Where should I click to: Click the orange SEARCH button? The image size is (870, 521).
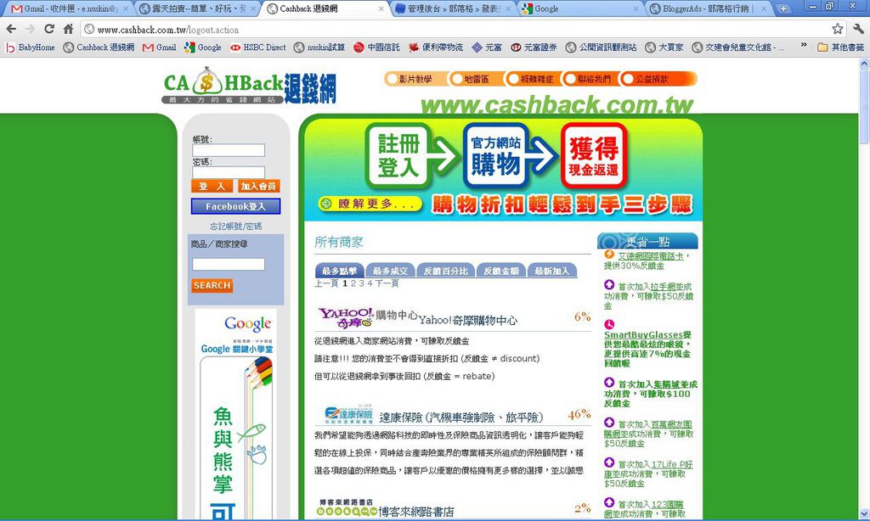212,285
